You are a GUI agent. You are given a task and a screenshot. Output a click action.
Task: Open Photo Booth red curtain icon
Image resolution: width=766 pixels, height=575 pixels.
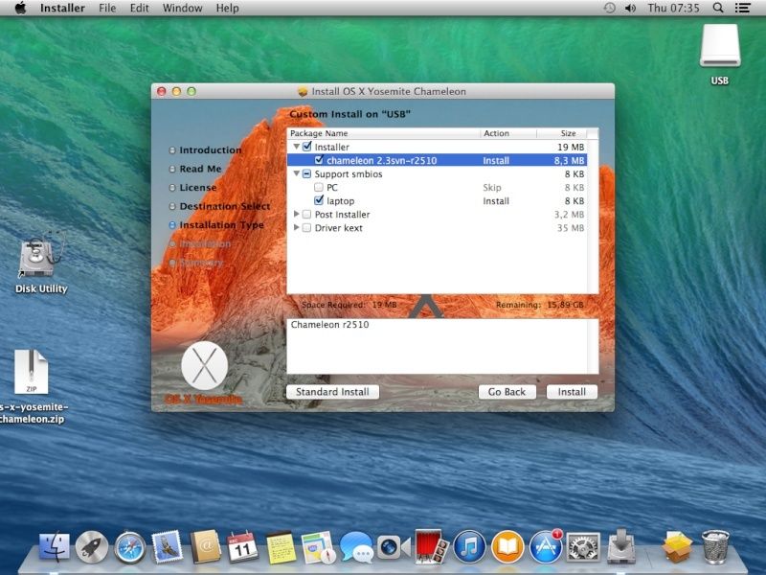pos(432,545)
